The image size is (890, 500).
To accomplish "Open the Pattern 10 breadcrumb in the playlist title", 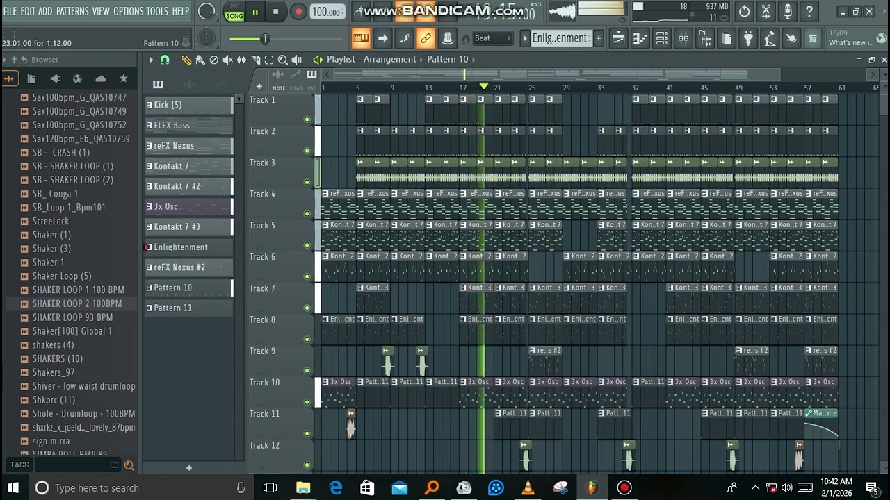I will 447,59.
